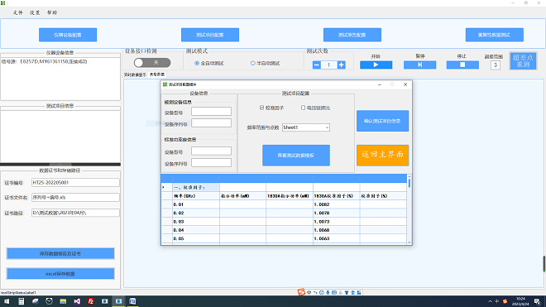Check the 电压驻波比 checkbox
The image size is (546, 307).
[x=303, y=108]
